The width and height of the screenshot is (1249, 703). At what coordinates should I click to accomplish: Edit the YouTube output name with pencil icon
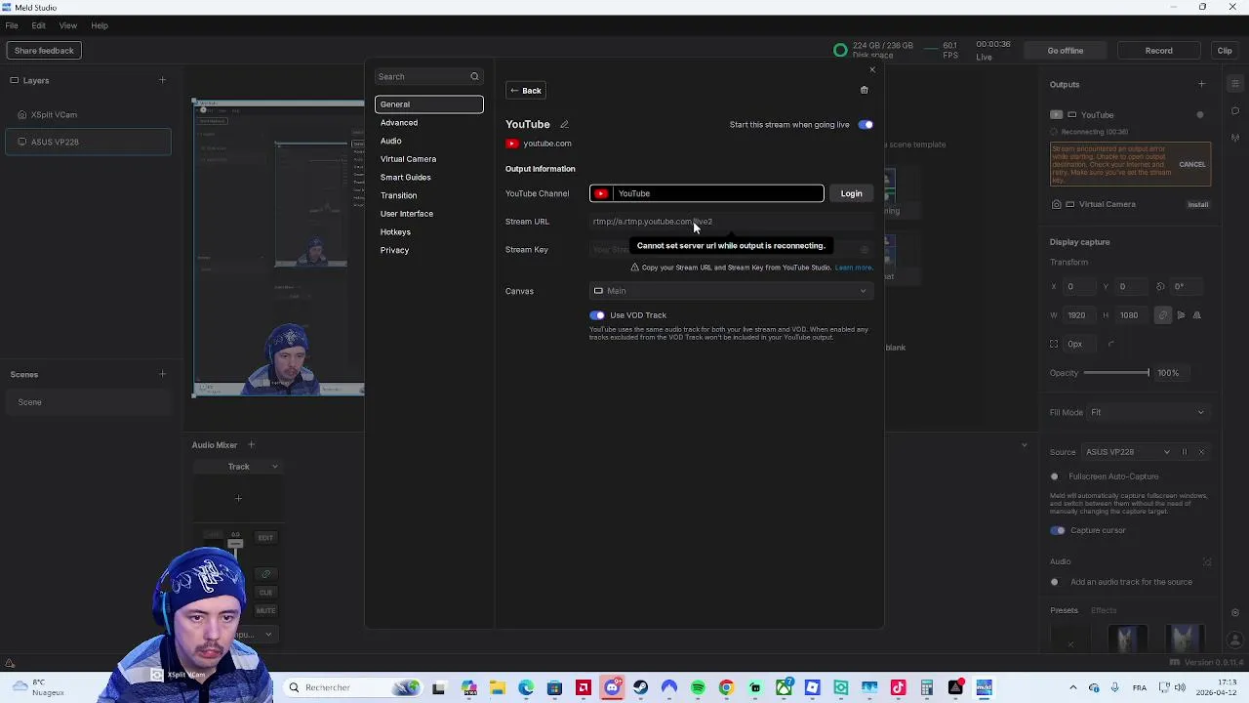pos(564,124)
